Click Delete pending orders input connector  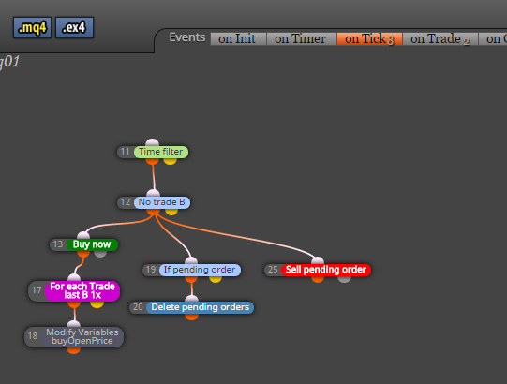click(x=192, y=298)
